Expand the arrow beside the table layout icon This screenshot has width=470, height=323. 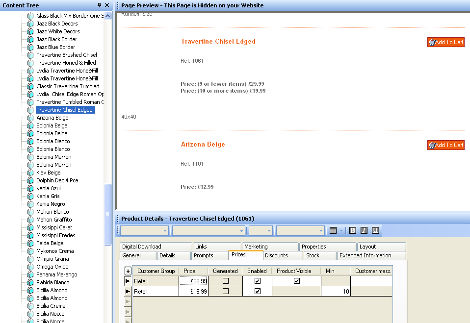(341, 230)
